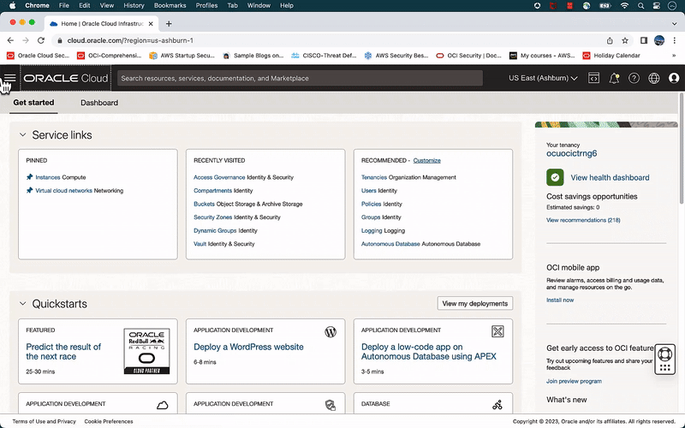Collapse the Service links section

[x=23, y=135]
